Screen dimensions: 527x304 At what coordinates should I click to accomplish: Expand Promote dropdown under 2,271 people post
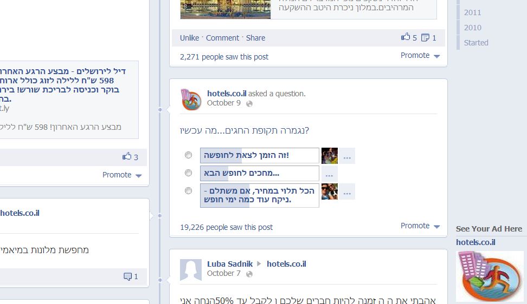click(x=420, y=56)
